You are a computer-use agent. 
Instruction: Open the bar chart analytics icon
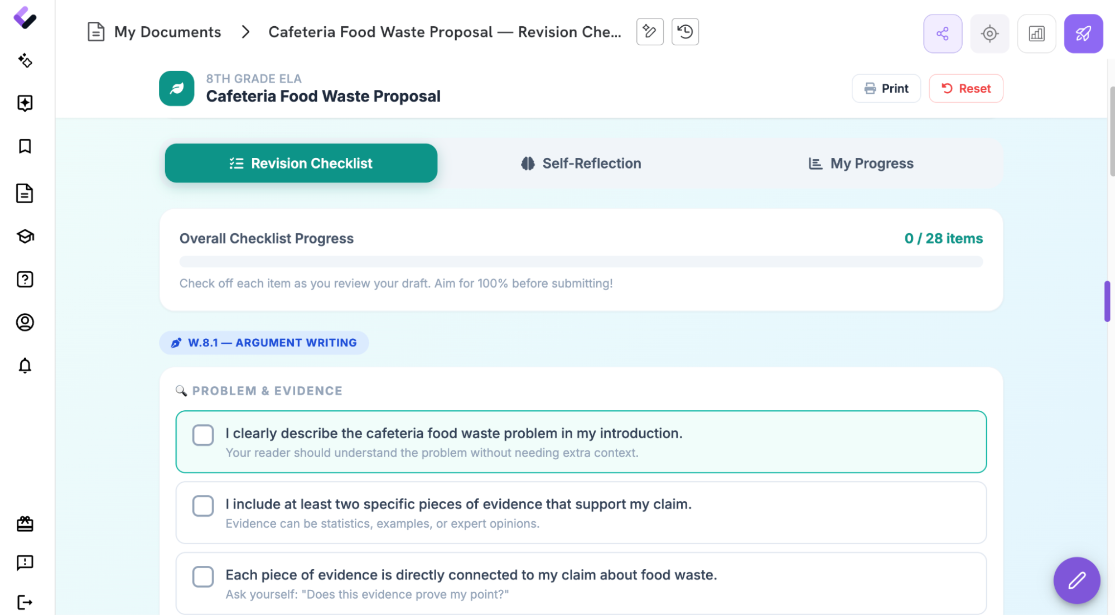(1036, 33)
